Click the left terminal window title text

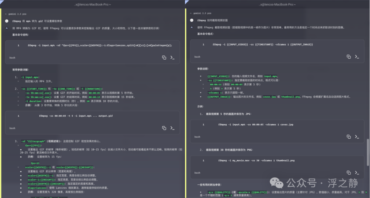[x=92, y=4]
